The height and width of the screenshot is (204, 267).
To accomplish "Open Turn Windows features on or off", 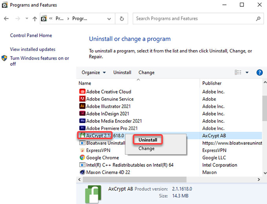I will 40,61.
